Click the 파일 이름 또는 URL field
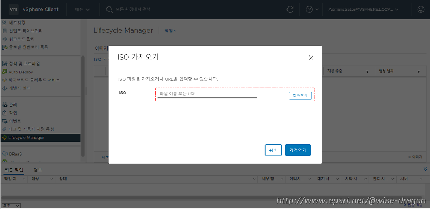Viewport: 430px width, 209px height. (207, 94)
